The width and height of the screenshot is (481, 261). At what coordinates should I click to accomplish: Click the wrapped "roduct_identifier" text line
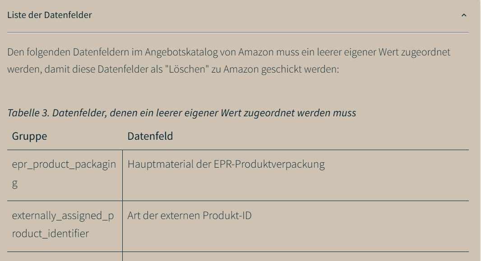coord(50,234)
